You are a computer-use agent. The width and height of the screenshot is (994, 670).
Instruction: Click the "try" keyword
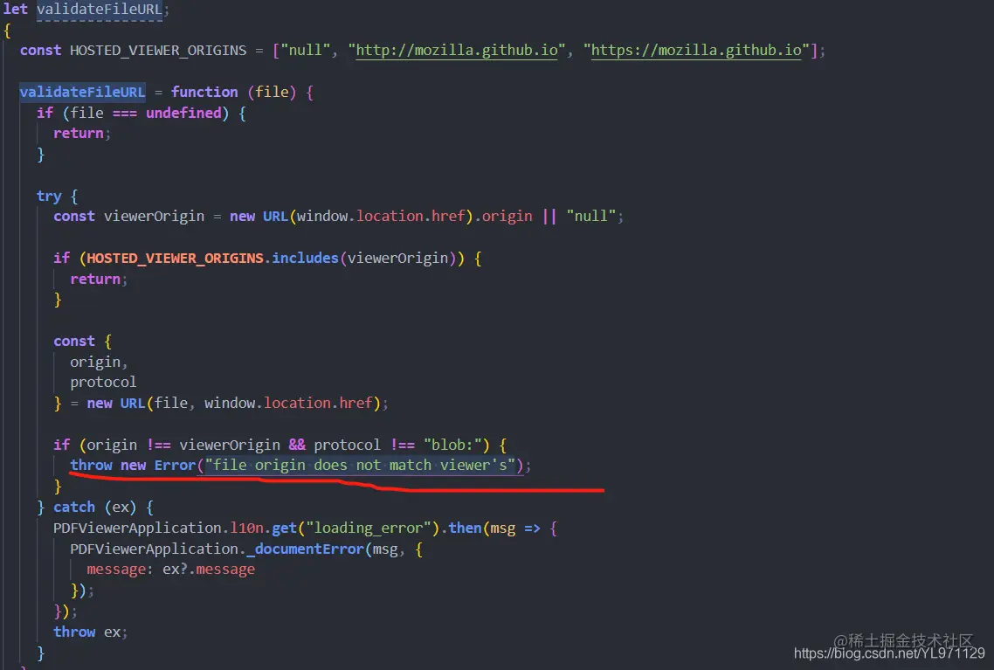click(49, 196)
